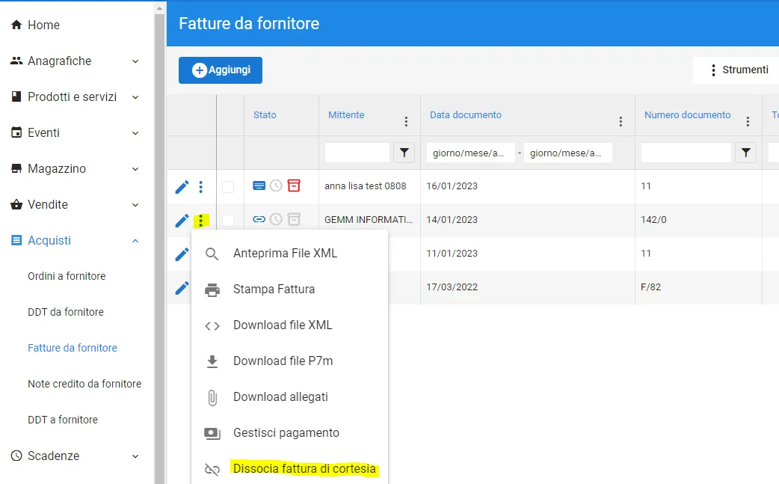Click link status icon in GEMM row
This screenshot has width=779, height=484.
259,219
